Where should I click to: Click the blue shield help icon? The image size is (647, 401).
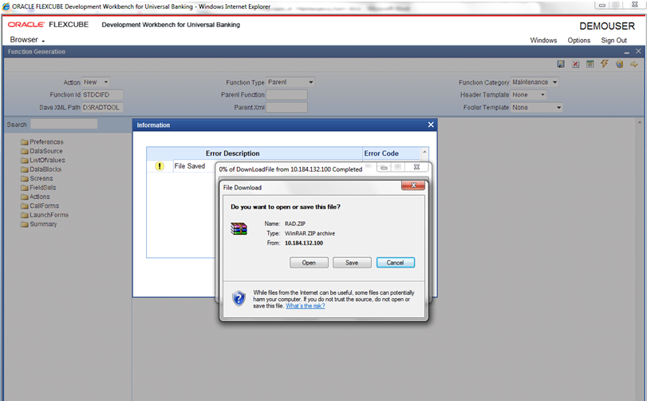pyautogui.click(x=239, y=298)
